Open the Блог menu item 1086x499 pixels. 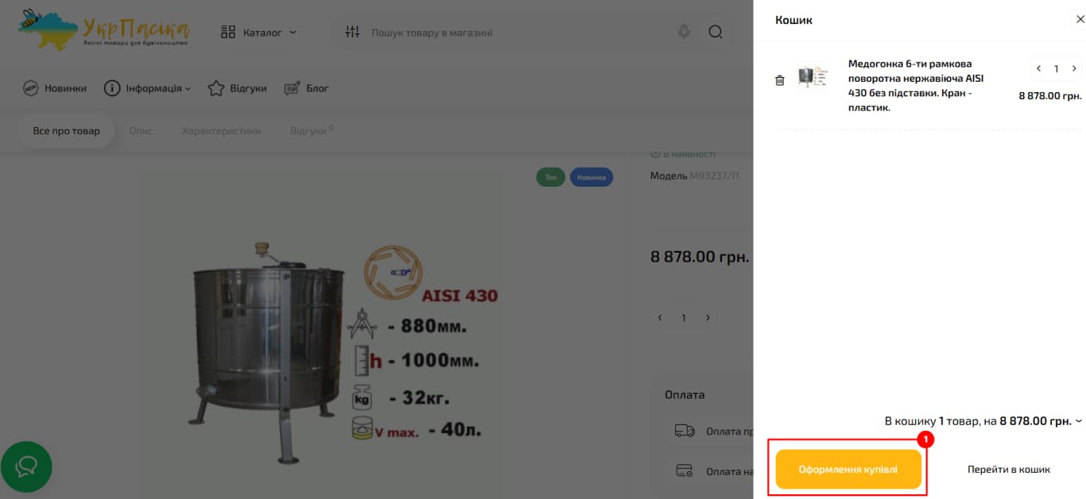[306, 88]
